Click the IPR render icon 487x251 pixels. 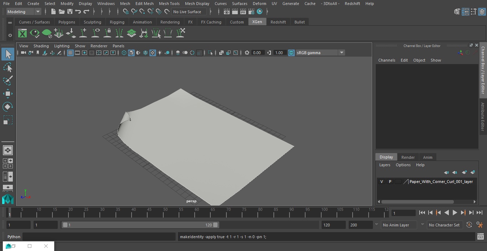pos(243,12)
